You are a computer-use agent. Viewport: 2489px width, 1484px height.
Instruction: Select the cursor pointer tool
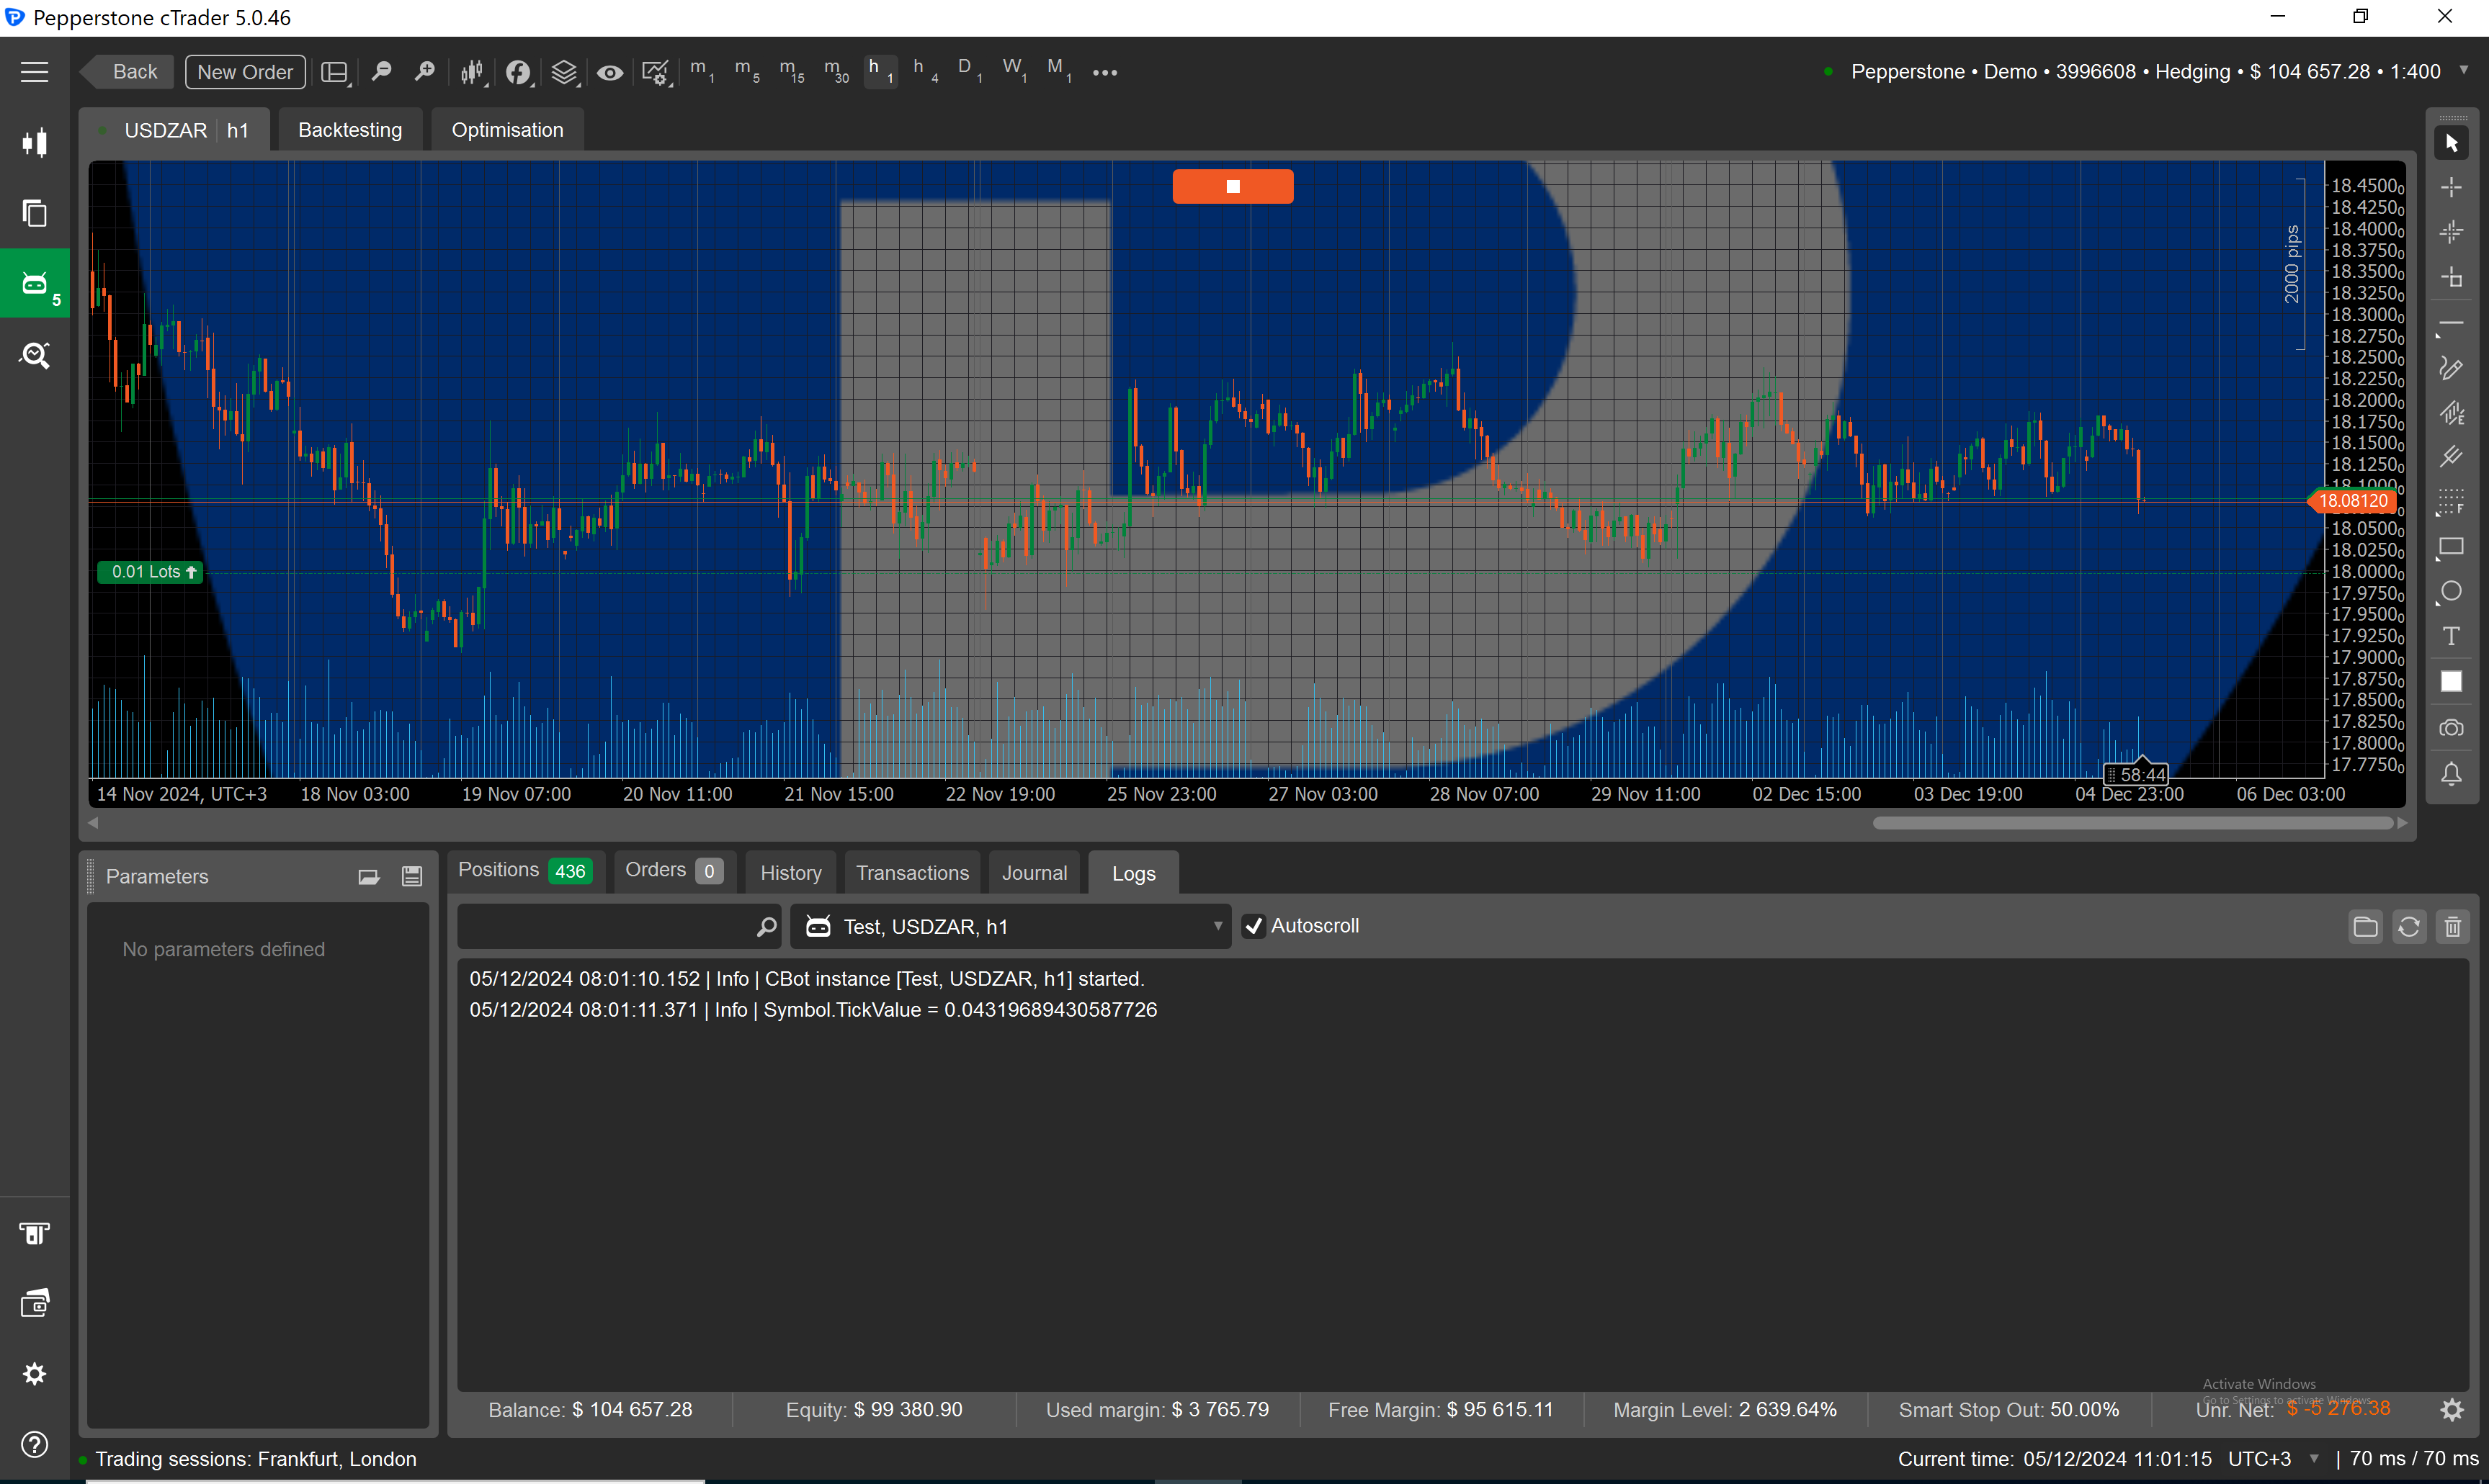[2451, 143]
